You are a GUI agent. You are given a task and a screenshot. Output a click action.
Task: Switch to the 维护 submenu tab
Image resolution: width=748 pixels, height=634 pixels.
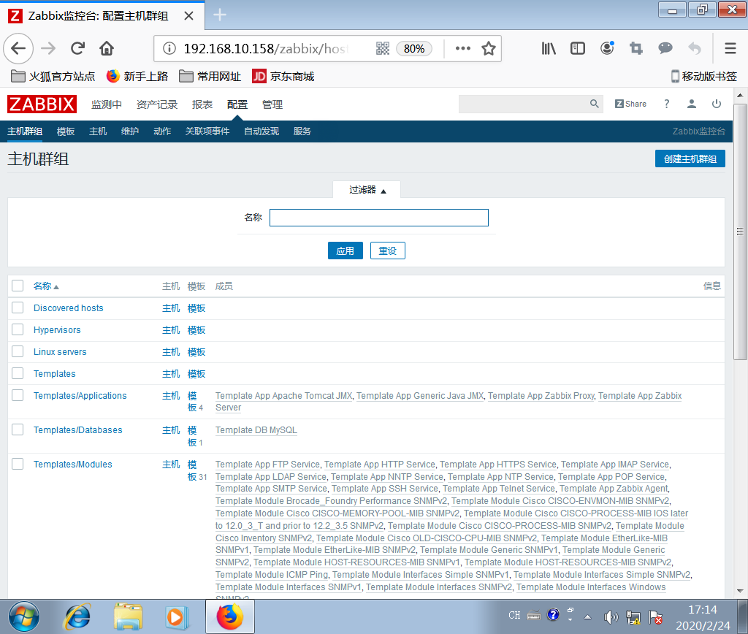[x=130, y=131]
